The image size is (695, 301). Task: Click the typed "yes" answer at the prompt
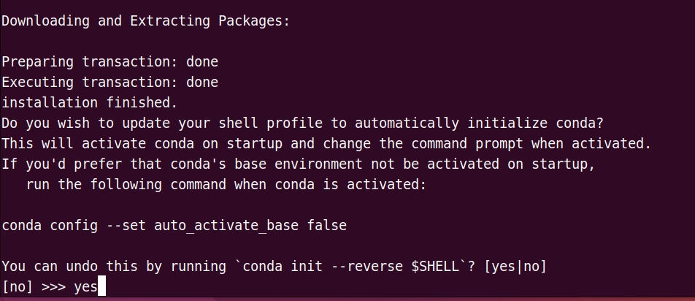coord(85,287)
